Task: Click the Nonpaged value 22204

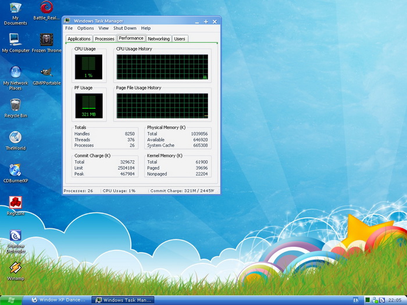Action: [x=202, y=174]
